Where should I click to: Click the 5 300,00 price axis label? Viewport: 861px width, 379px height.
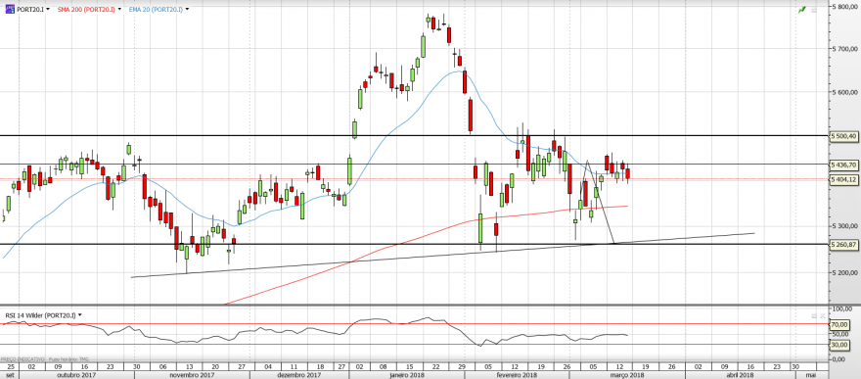pyautogui.click(x=845, y=226)
